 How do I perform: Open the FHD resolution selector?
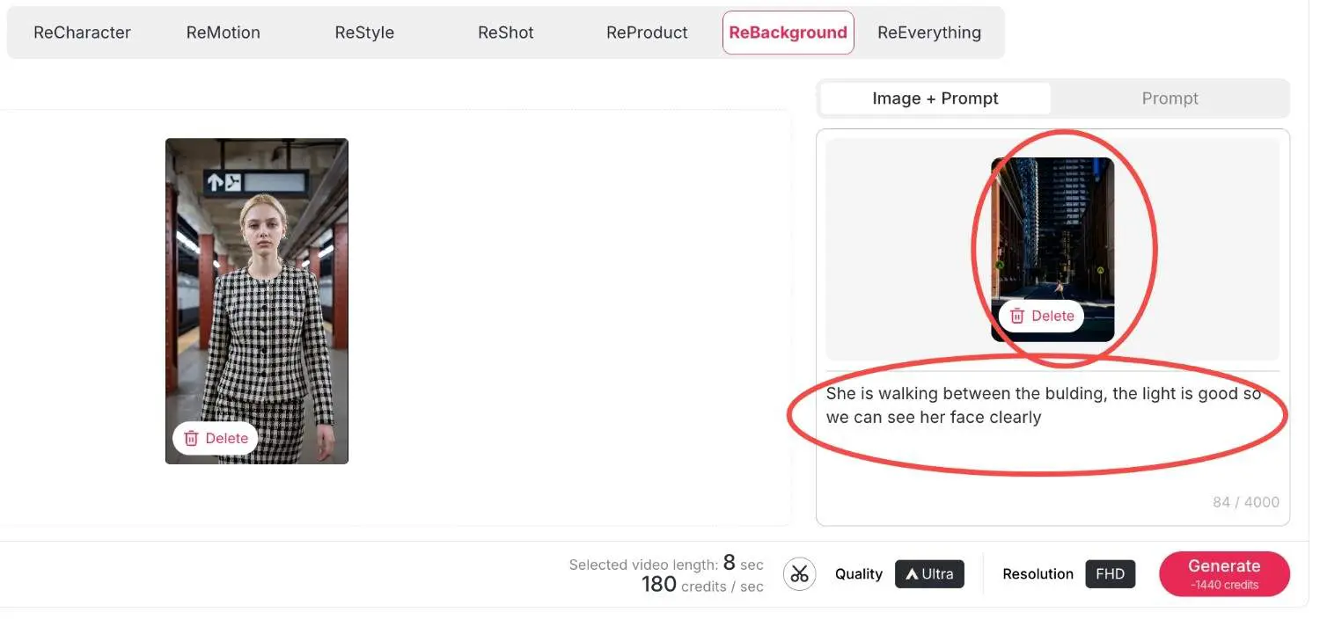pyautogui.click(x=1110, y=574)
